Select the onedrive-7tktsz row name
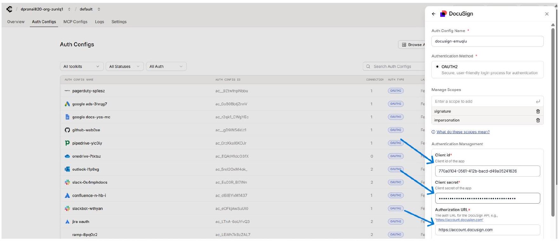 pos(86,156)
